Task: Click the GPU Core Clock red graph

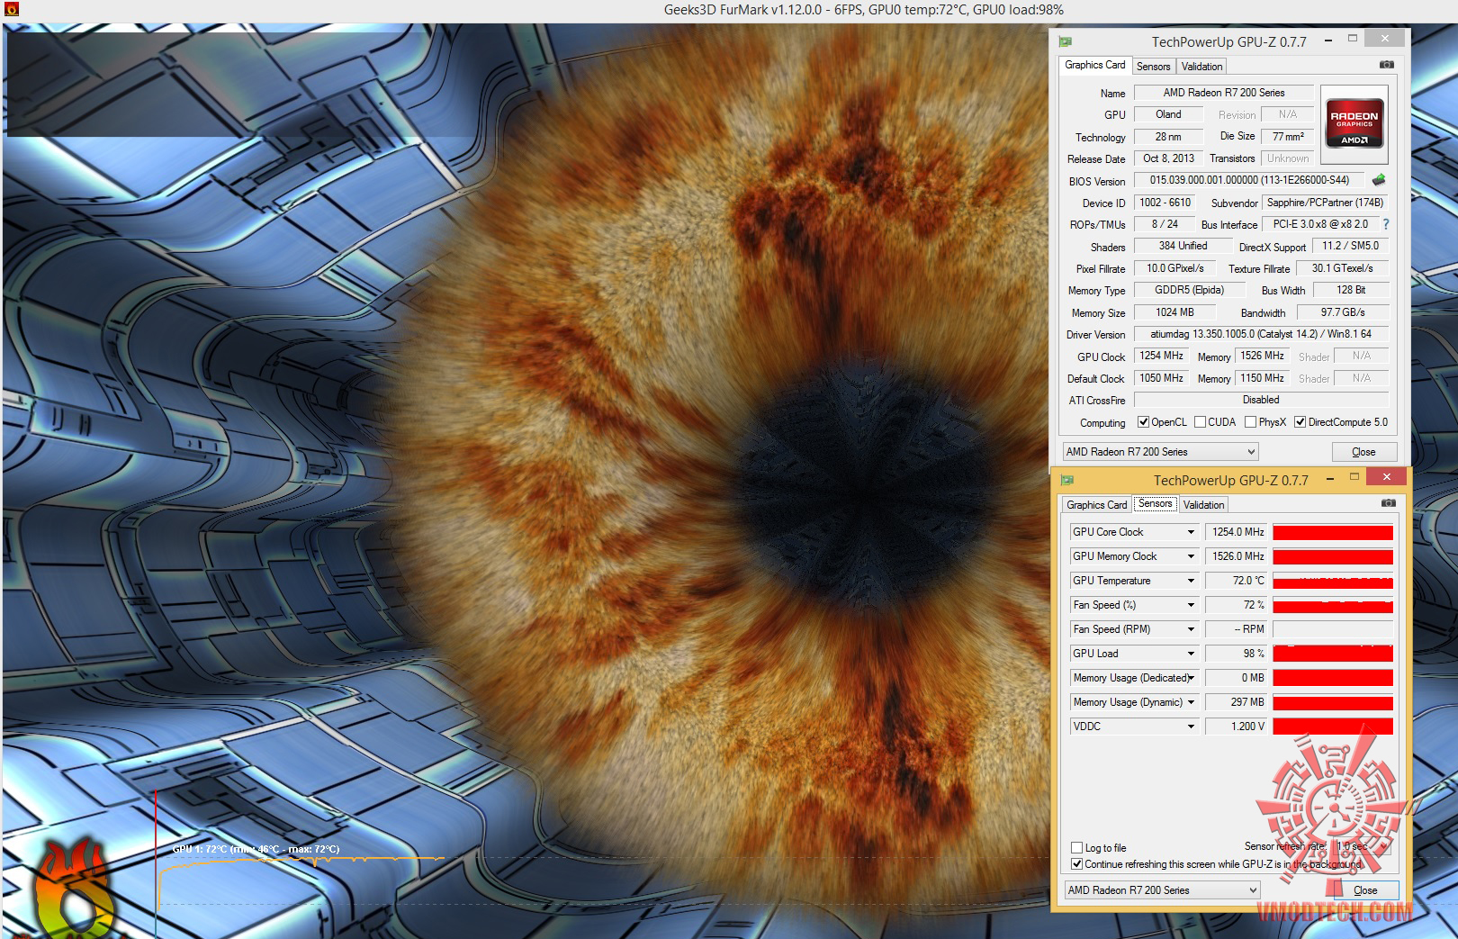Action: click(x=1333, y=532)
